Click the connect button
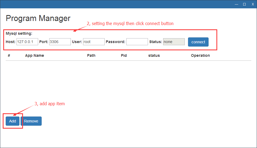 (x=198, y=42)
